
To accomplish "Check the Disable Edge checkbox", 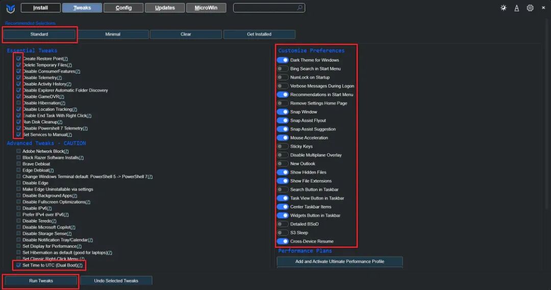I will [18, 182].
